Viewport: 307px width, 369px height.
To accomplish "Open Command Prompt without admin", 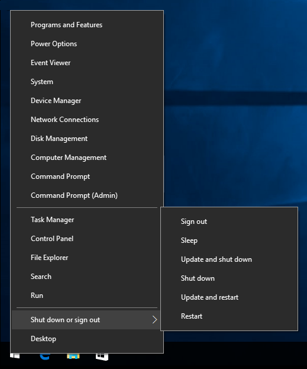I will click(87, 177).
